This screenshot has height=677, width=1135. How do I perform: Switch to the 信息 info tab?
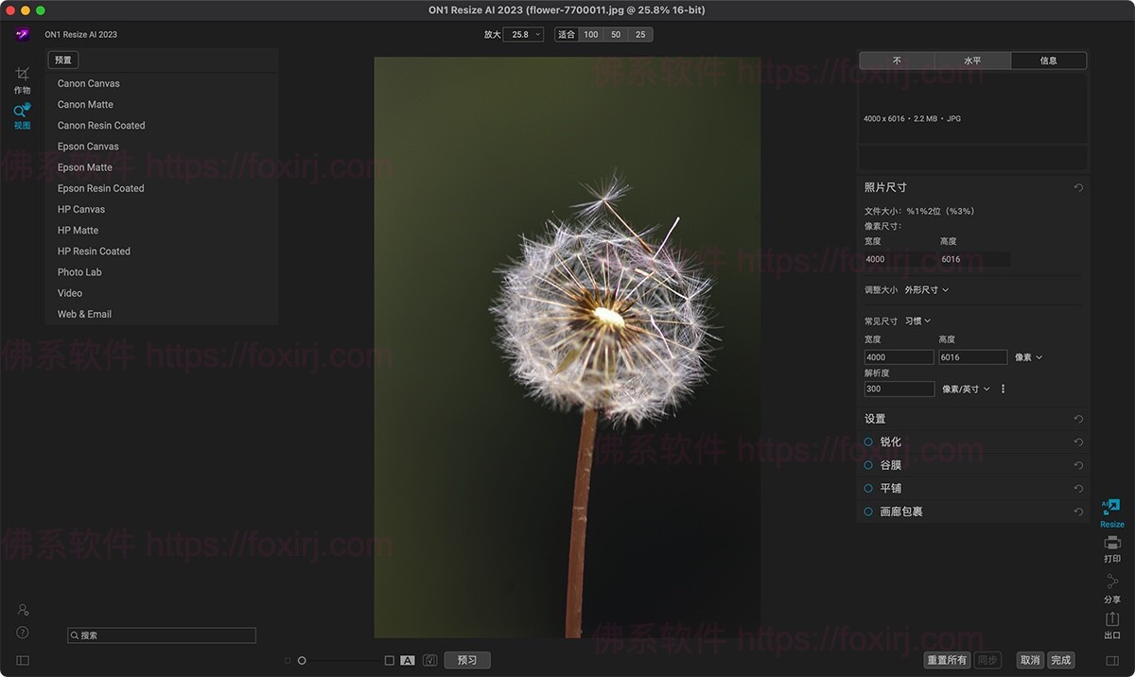(1048, 61)
